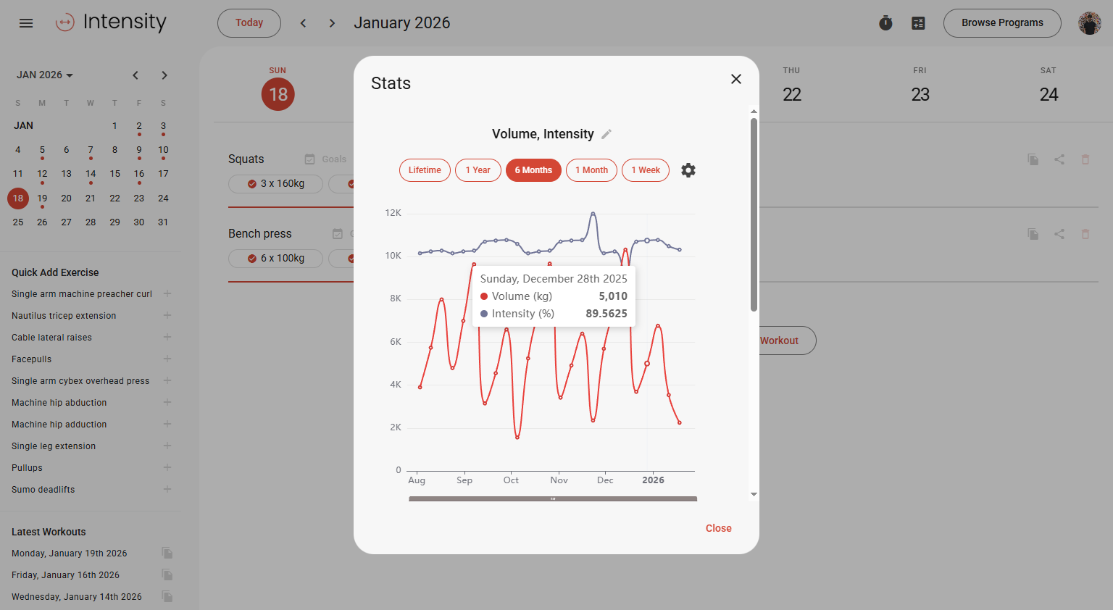Image resolution: width=1113 pixels, height=610 pixels.
Task: Click the Browse Programs button
Action: point(1001,23)
